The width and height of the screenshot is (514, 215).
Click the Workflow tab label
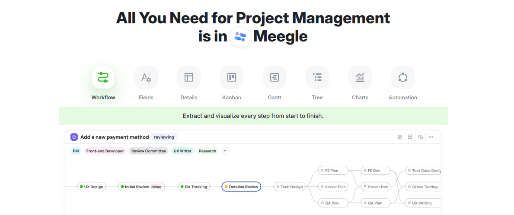click(103, 98)
